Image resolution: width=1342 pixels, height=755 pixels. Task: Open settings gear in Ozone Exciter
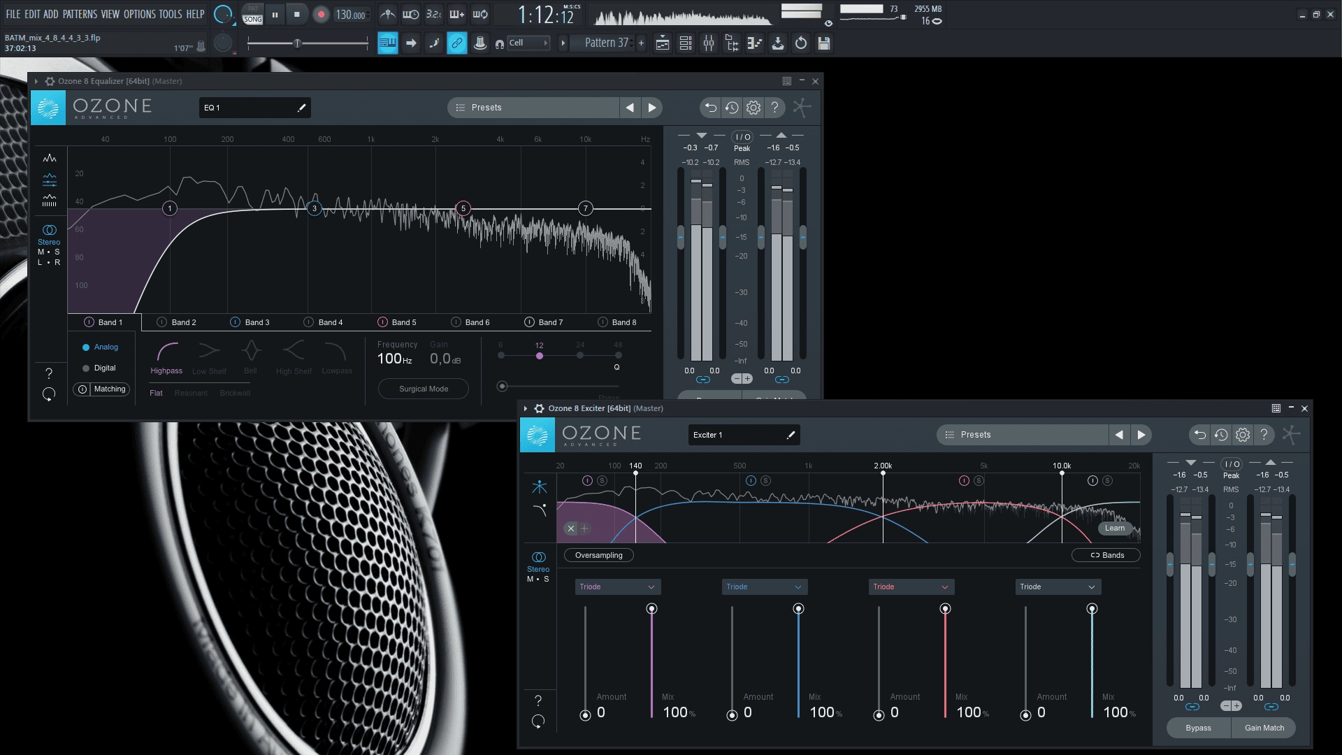[1243, 435]
